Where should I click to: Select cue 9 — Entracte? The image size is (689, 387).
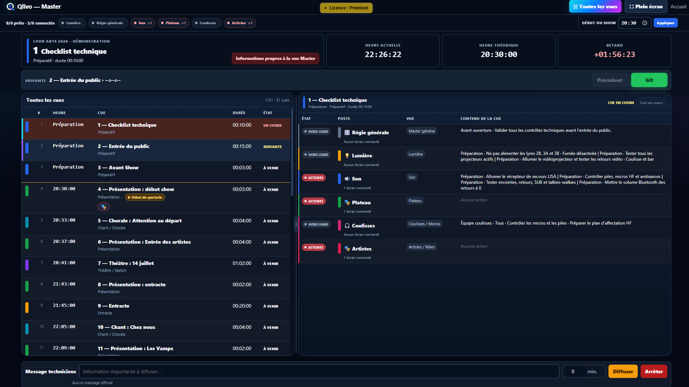click(156, 309)
